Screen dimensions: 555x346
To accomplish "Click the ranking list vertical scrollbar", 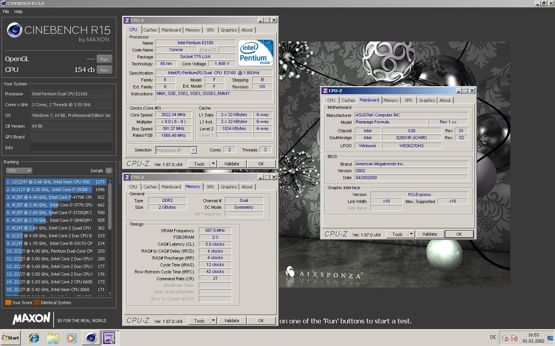I will [x=110, y=236].
